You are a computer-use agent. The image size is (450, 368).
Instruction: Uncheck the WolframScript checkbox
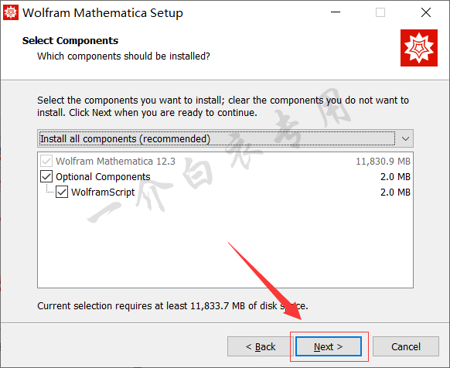62,192
